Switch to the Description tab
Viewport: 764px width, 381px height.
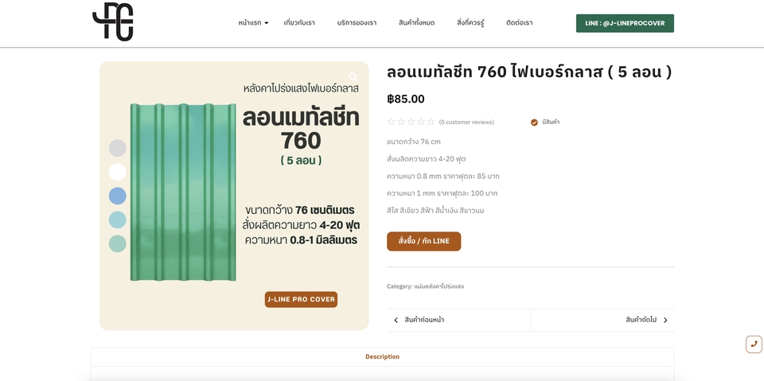coord(383,356)
